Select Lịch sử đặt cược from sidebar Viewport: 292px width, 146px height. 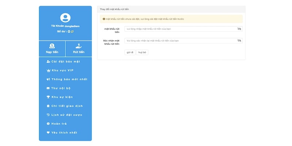(x=66, y=115)
